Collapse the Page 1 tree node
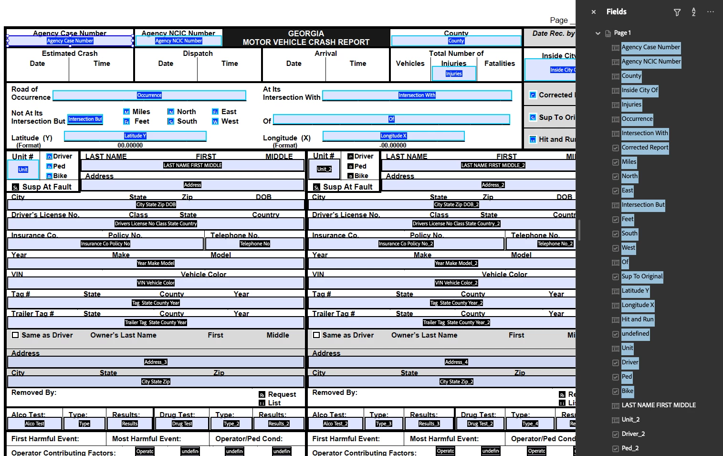The width and height of the screenshot is (723, 456). tap(598, 33)
